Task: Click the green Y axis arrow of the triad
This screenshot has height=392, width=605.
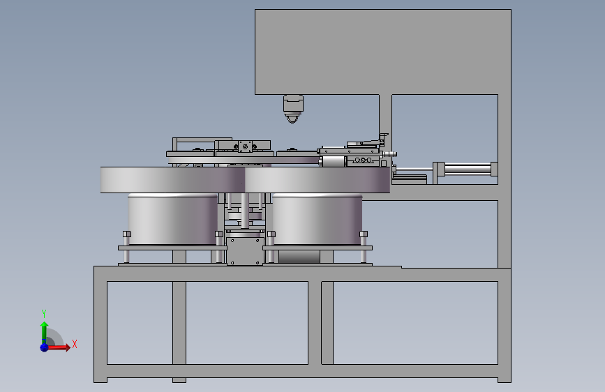Action: pos(44,333)
